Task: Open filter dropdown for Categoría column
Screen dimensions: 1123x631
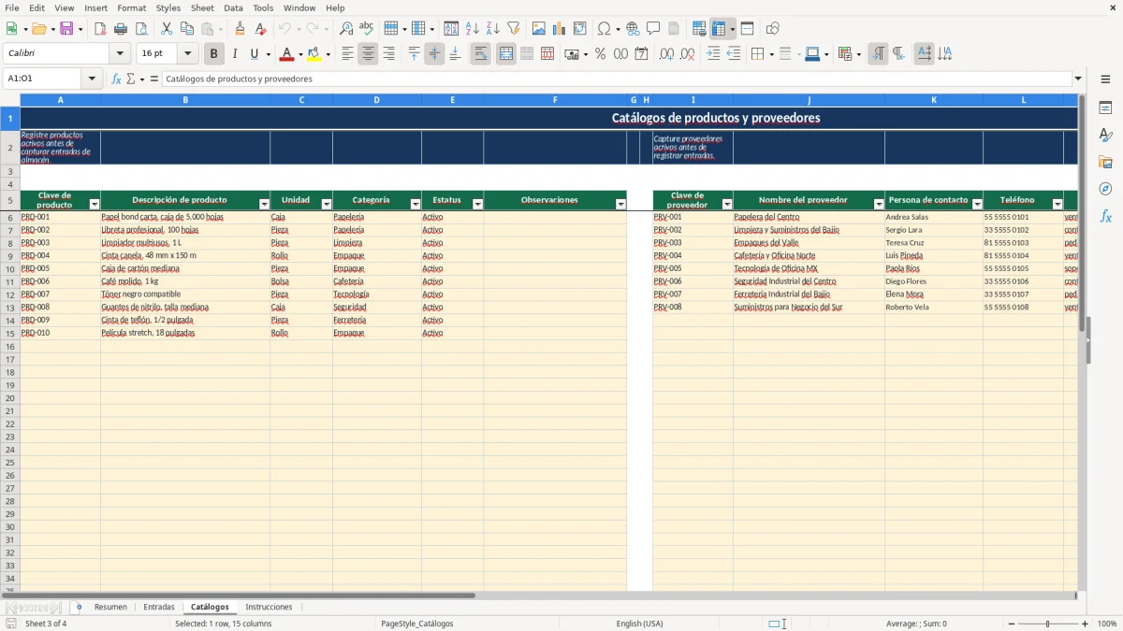Action: [x=416, y=204]
